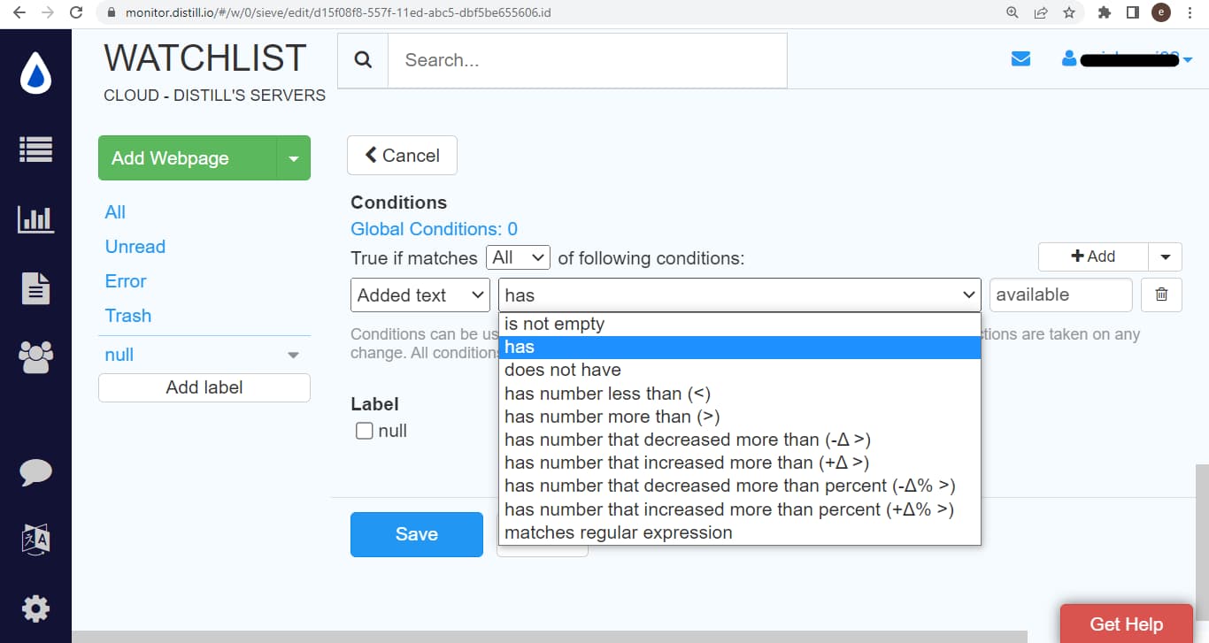The image size is (1209, 643).
Task: Delete condition with the trash can icon
Action: pos(1161,295)
